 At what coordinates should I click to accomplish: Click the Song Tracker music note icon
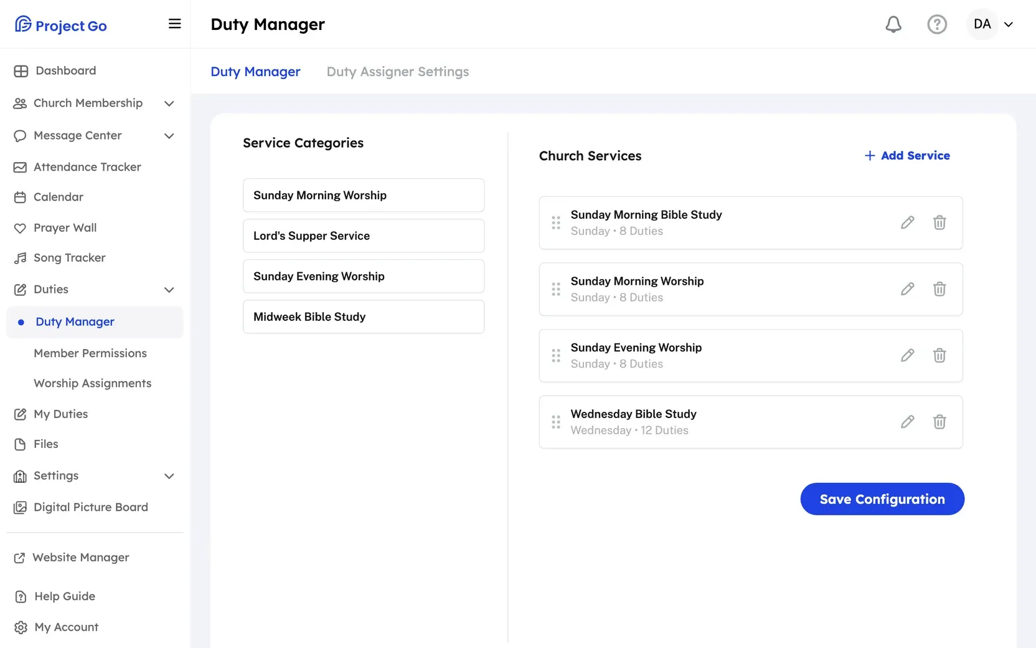point(20,258)
